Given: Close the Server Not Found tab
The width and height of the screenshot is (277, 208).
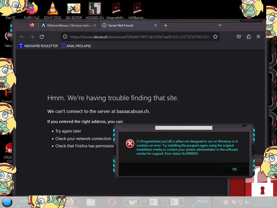Looking at the screenshot, I should [x=156, y=25].
